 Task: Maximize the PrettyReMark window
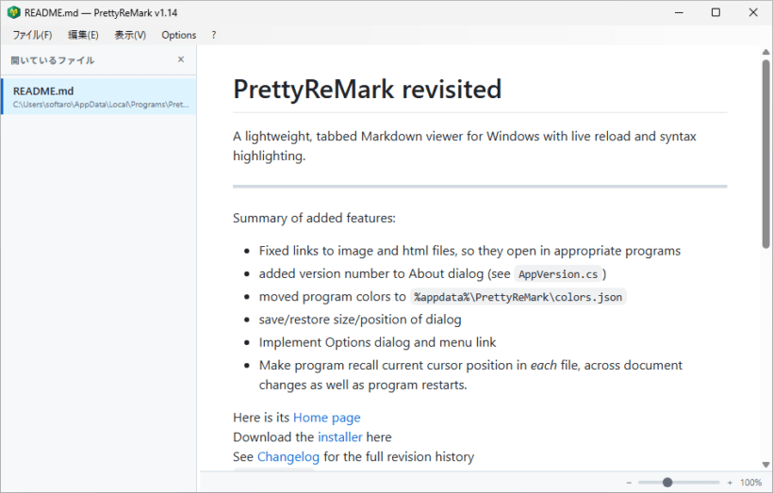pyautogui.click(x=715, y=12)
